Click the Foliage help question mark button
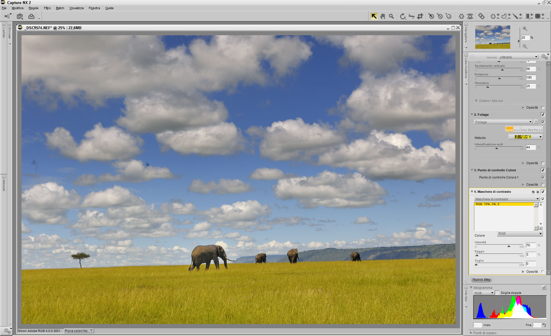 click(x=536, y=122)
